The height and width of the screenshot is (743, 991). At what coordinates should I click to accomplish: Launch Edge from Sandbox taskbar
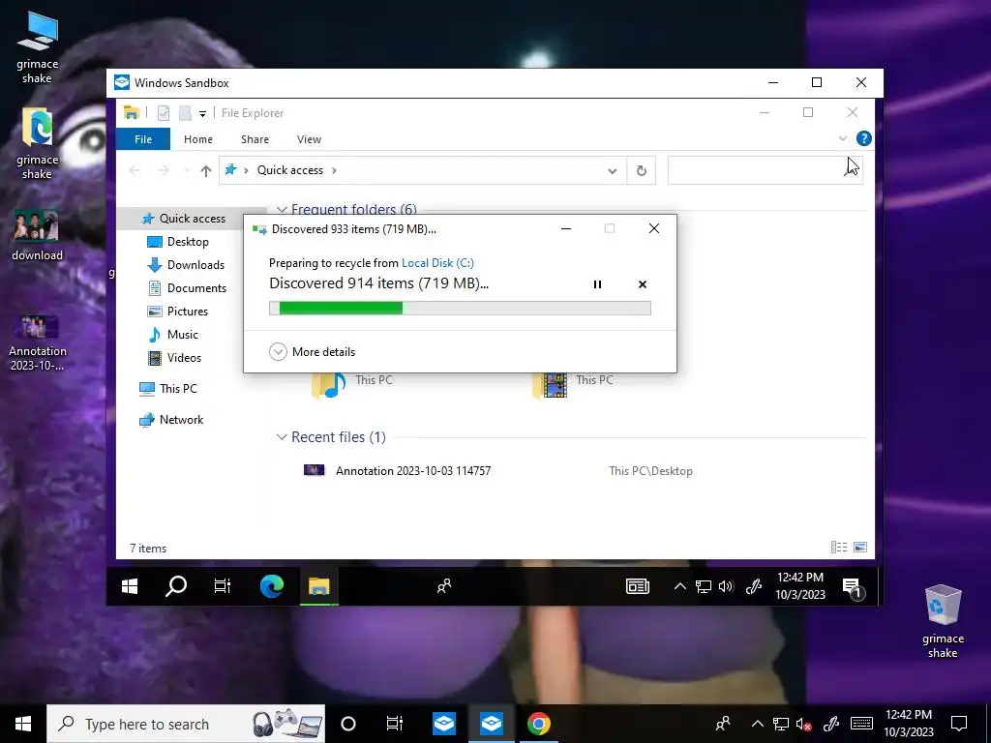click(x=272, y=587)
